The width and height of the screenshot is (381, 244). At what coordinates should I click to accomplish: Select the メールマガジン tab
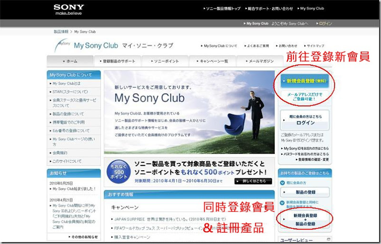tap(260, 61)
